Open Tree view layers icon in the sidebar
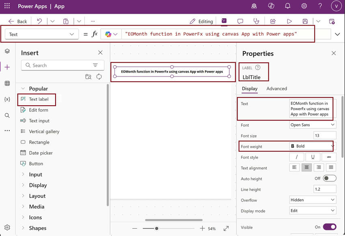 pos(7,51)
